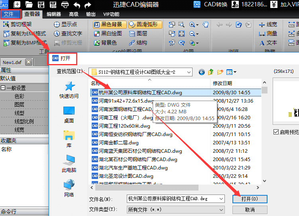Toggle 文本 text display
The width and height of the screenshot is (299, 216).
[x=268, y=43]
